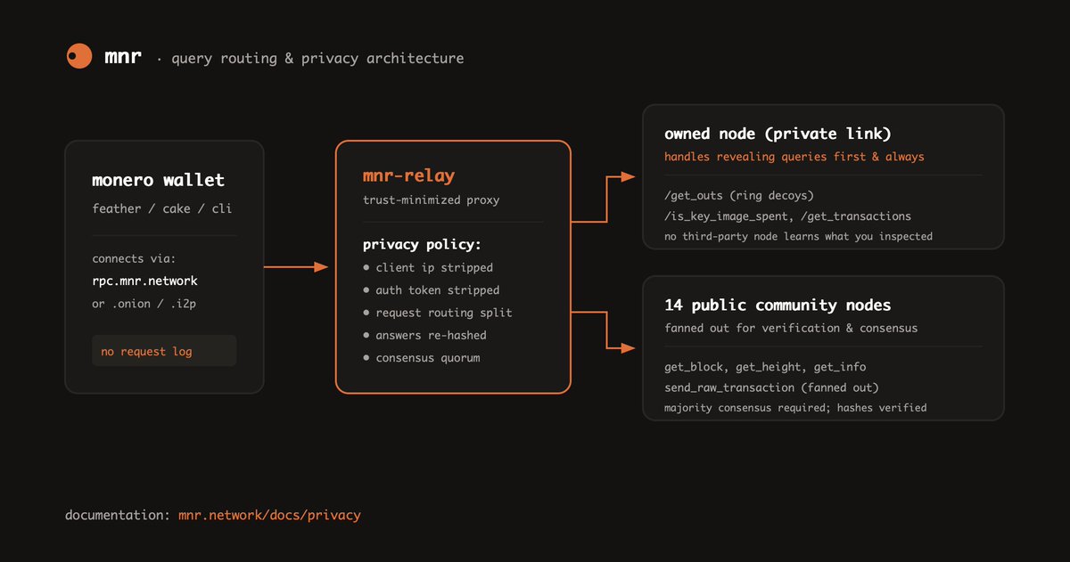Click 'fanned out for verification & consensus' text
1070x562 pixels.
click(791, 328)
